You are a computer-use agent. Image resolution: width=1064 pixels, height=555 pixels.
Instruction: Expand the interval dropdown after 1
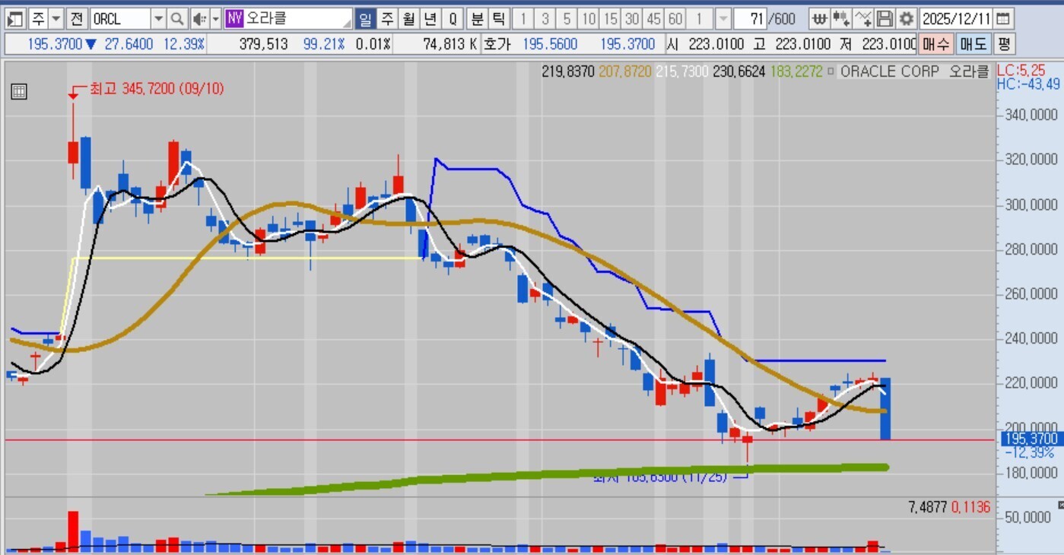pos(723,18)
